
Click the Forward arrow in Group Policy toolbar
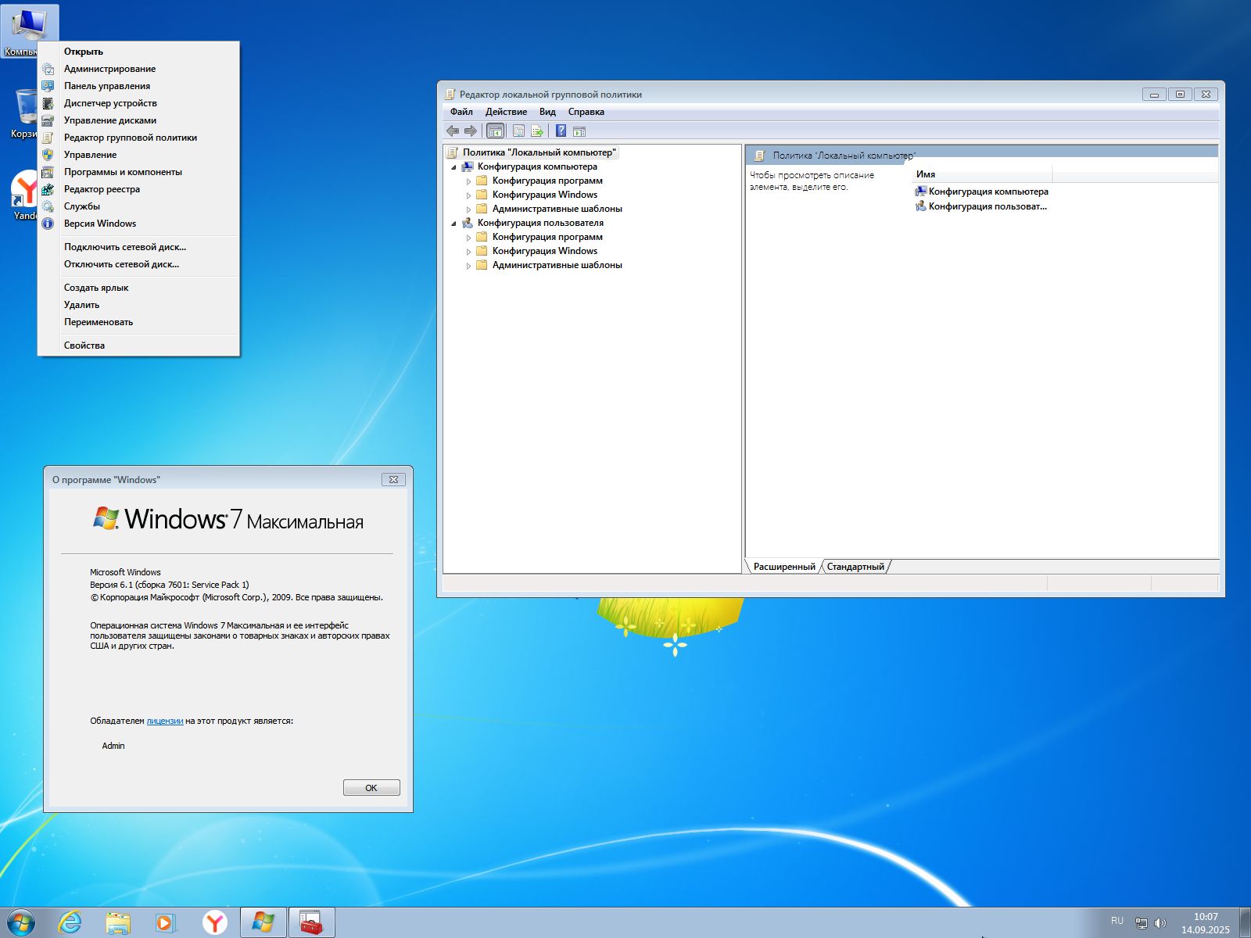click(x=471, y=131)
